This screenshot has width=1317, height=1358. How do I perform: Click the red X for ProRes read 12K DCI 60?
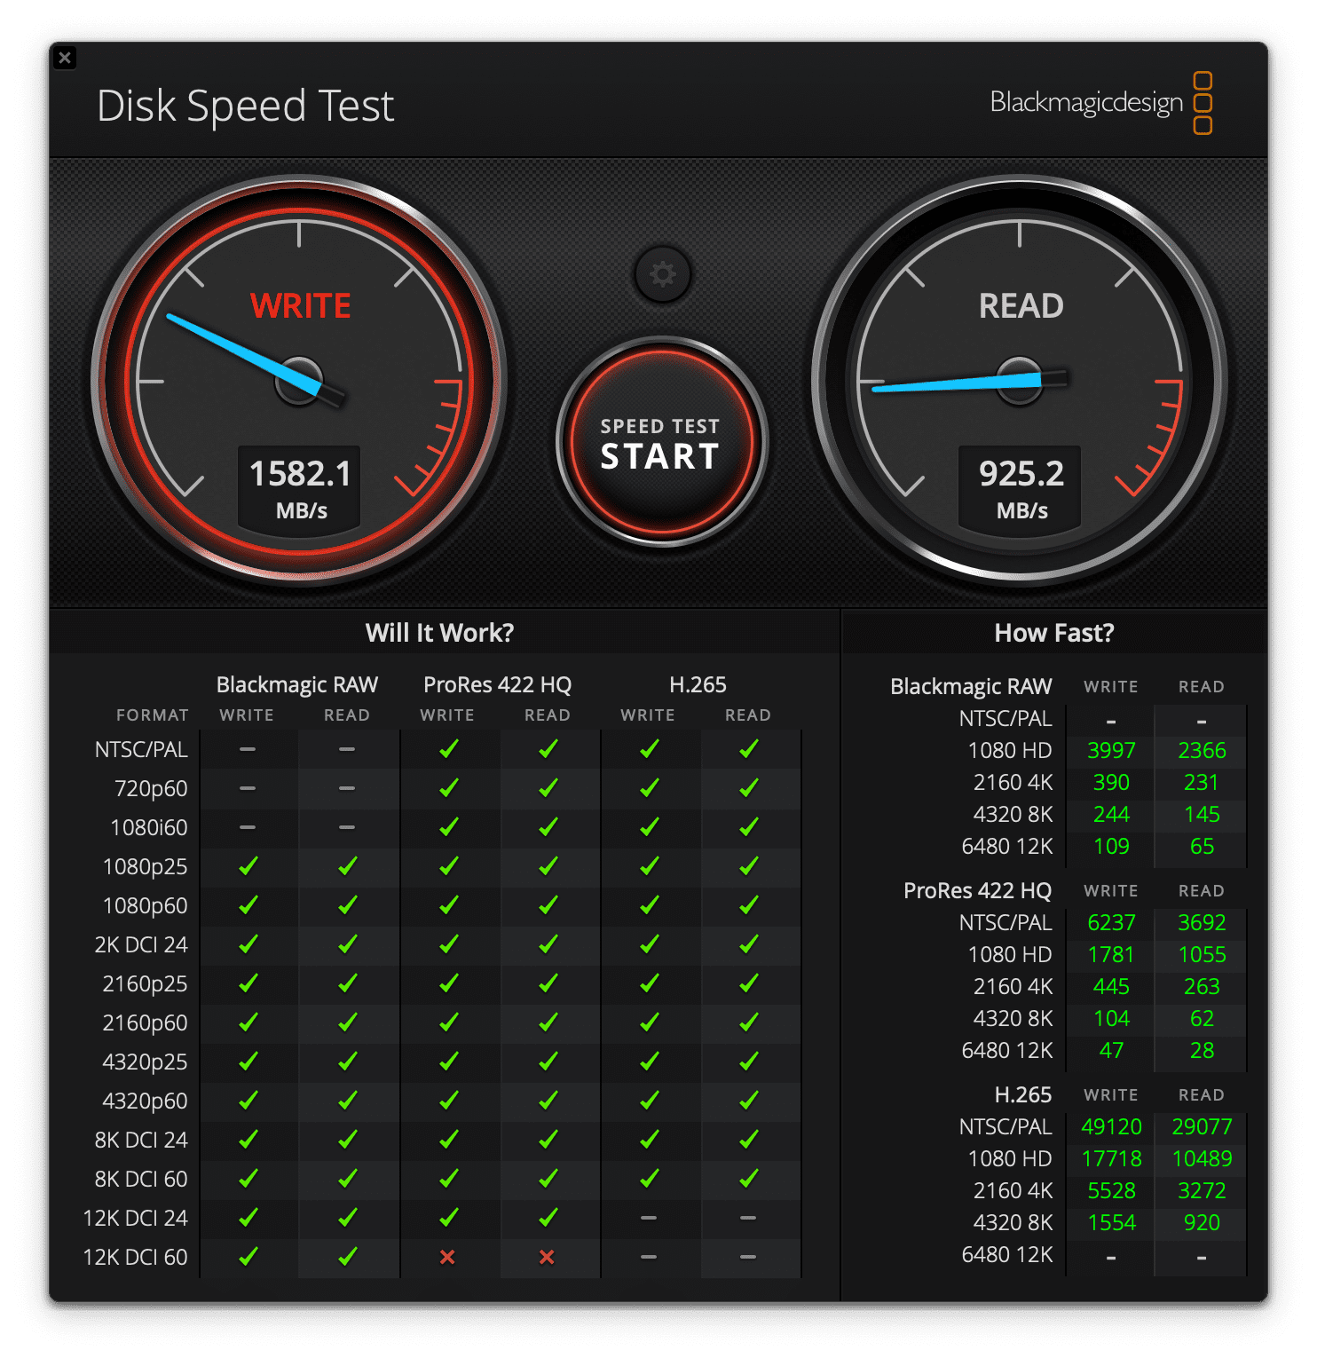(547, 1257)
